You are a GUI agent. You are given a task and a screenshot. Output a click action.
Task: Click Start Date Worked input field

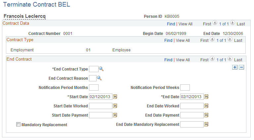[101, 106]
